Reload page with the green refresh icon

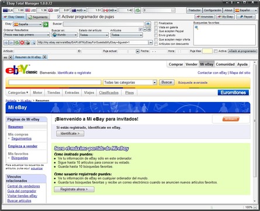tap(17, 42)
